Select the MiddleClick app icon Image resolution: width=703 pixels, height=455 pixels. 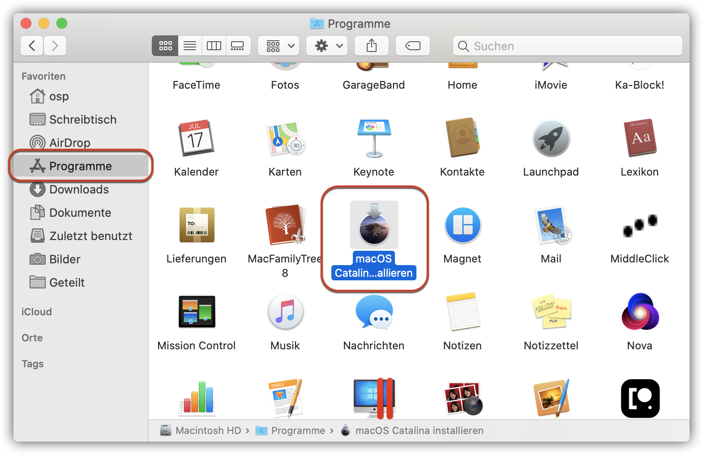(640, 225)
